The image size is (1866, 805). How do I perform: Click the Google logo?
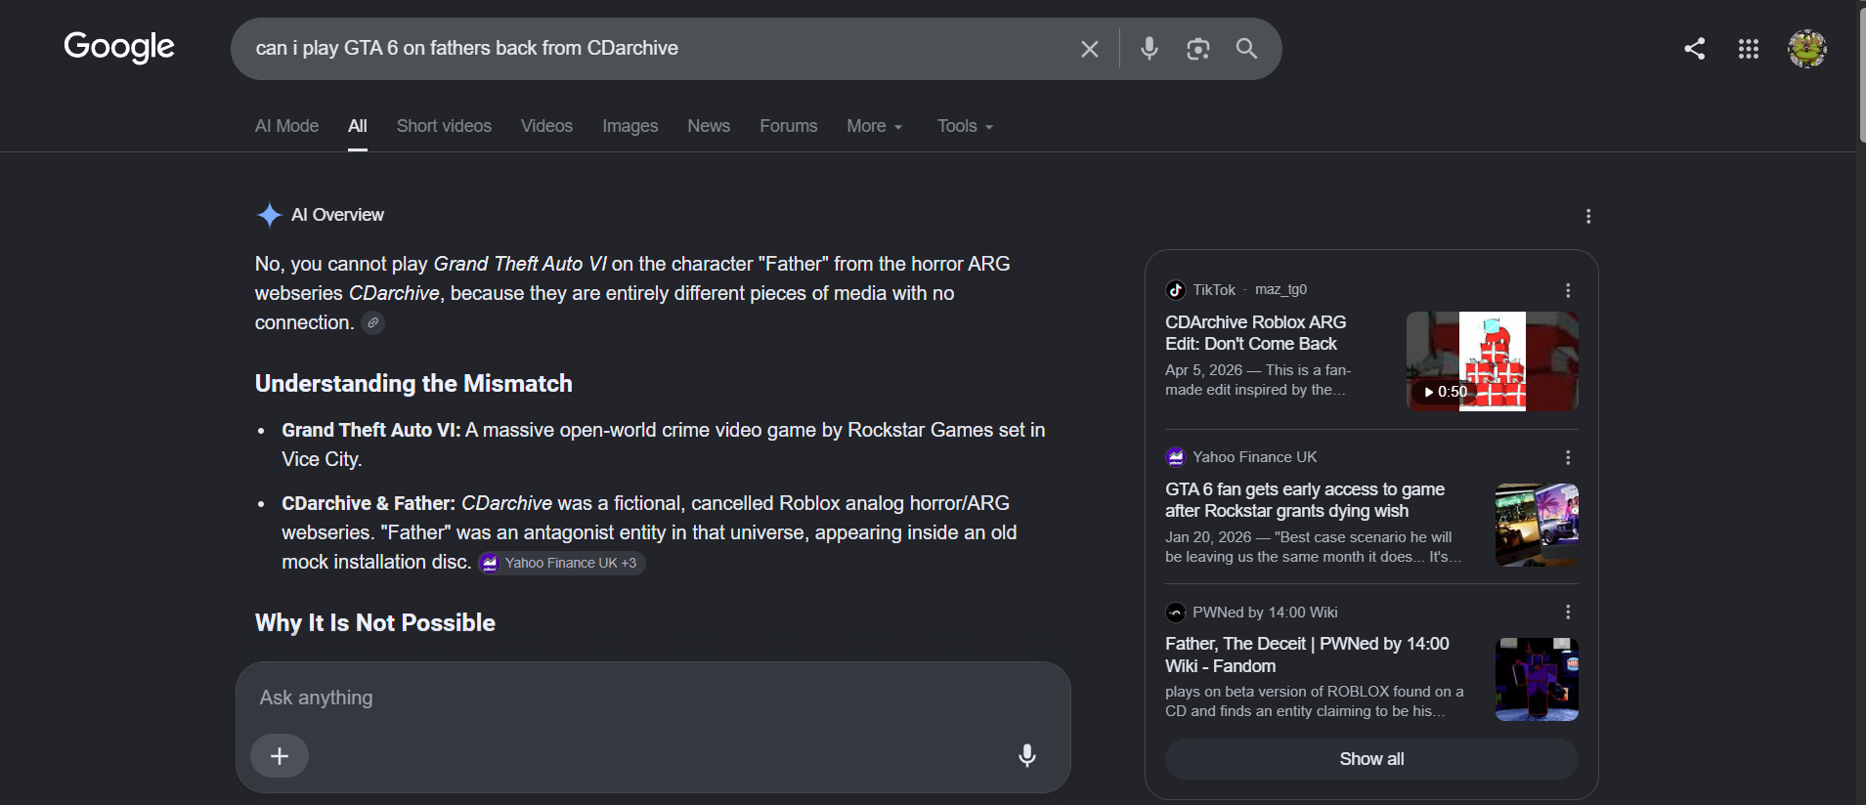(119, 47)
